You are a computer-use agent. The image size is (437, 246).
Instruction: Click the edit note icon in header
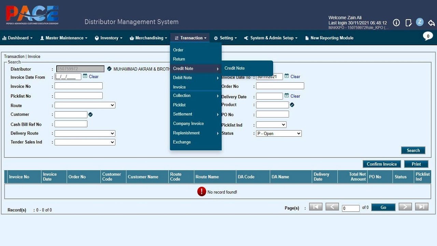408,23
